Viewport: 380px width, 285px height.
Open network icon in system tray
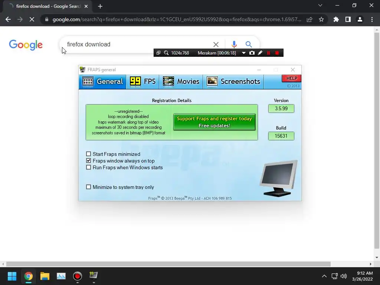click(x=335, y=276)
